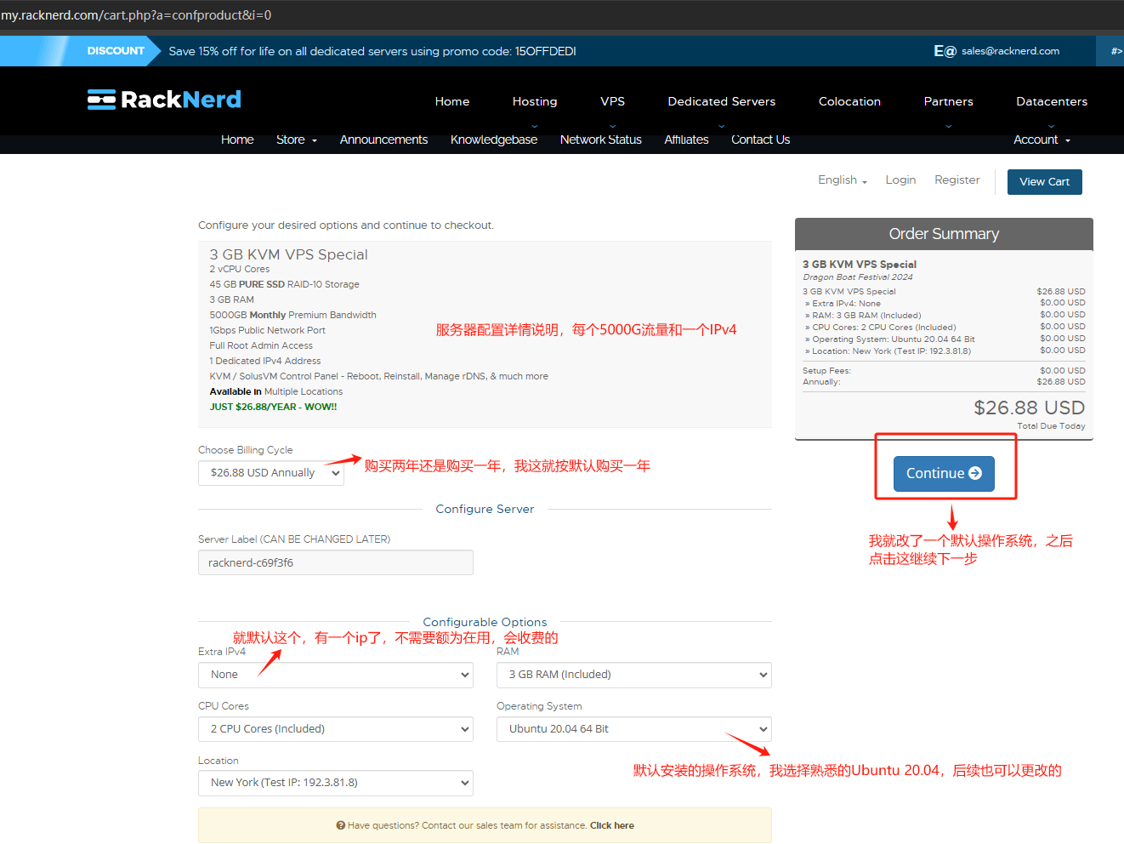The image size is (1124, 844).
Task: Open the Extra IPv4 dropdown
Action: coord(336,675)
